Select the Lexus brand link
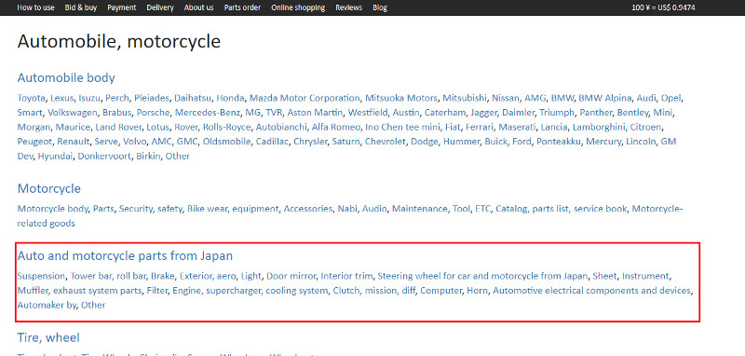The width and height of the screenshot is (745, 356). click(61, 99)
